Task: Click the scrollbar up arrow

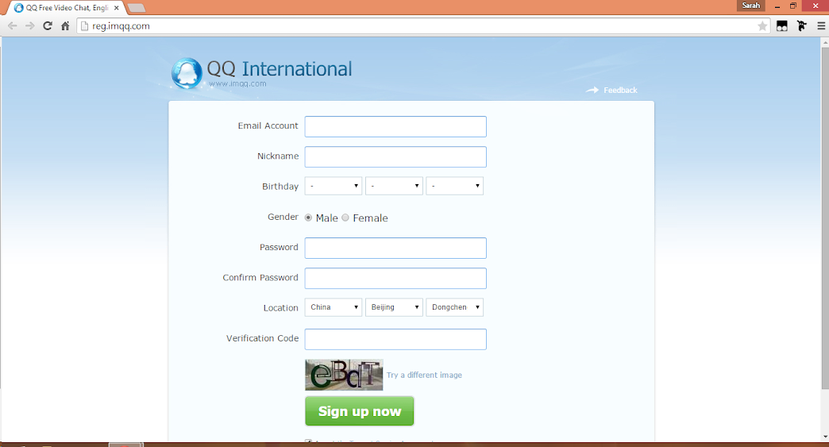Action: [x=825, y=42]
